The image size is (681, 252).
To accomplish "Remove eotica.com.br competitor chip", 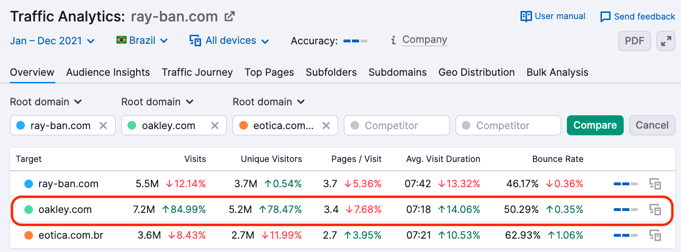I will pos(326,126).
